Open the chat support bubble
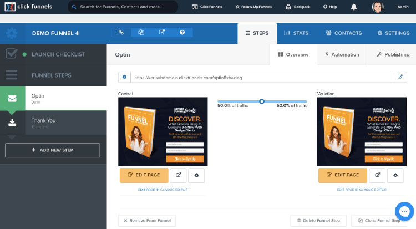Image resolution: width=416 pixels, height=229 pixels. tap(404, 211)
